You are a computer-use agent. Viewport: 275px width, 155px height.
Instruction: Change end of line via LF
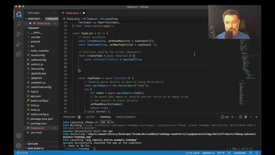tap(229, 153)
